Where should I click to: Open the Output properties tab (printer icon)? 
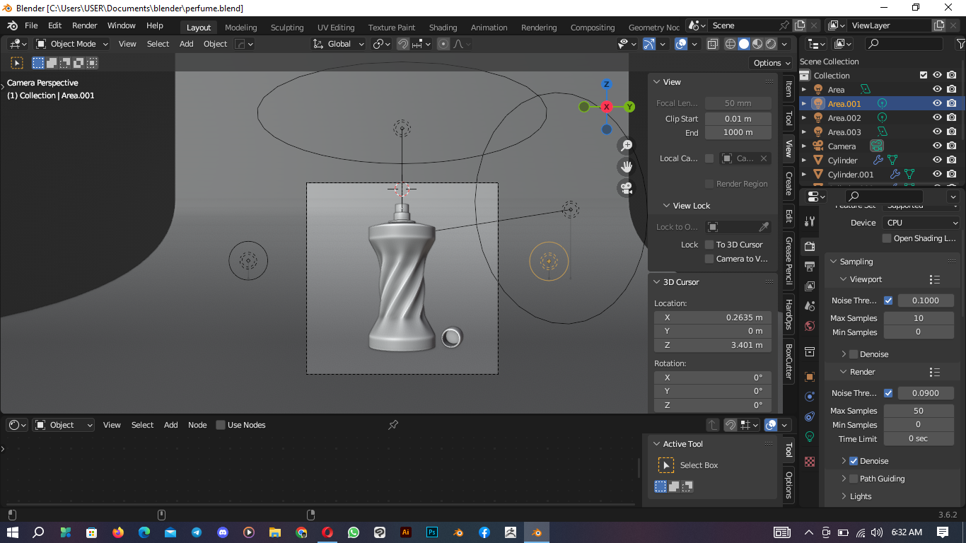810,266
